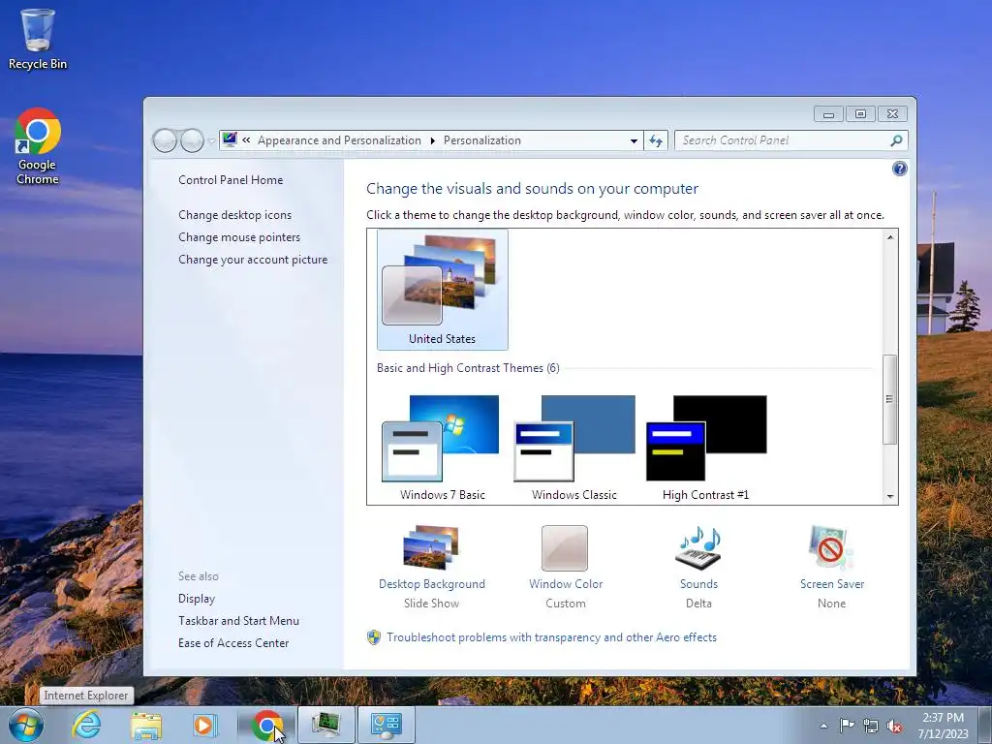
Task: Open Change desktop icons
Action: pos(234,214)
